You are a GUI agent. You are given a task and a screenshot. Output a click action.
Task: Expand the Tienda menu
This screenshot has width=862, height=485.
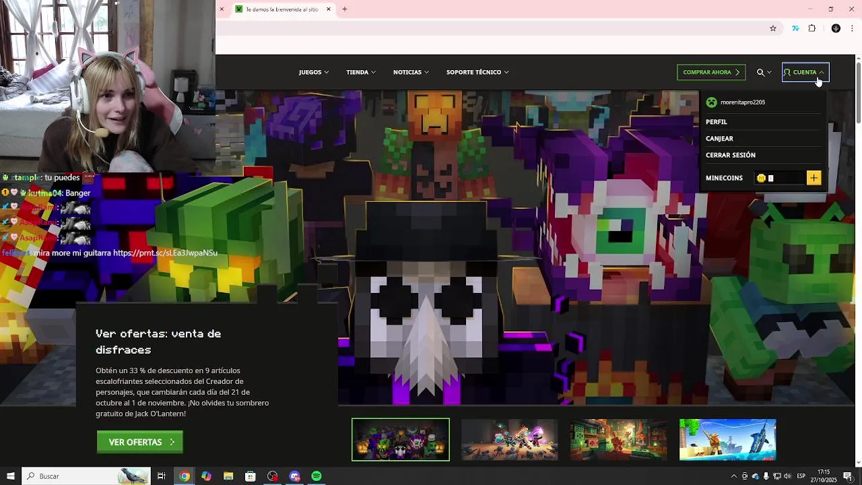pyautogui.click(x=361, y=72)
